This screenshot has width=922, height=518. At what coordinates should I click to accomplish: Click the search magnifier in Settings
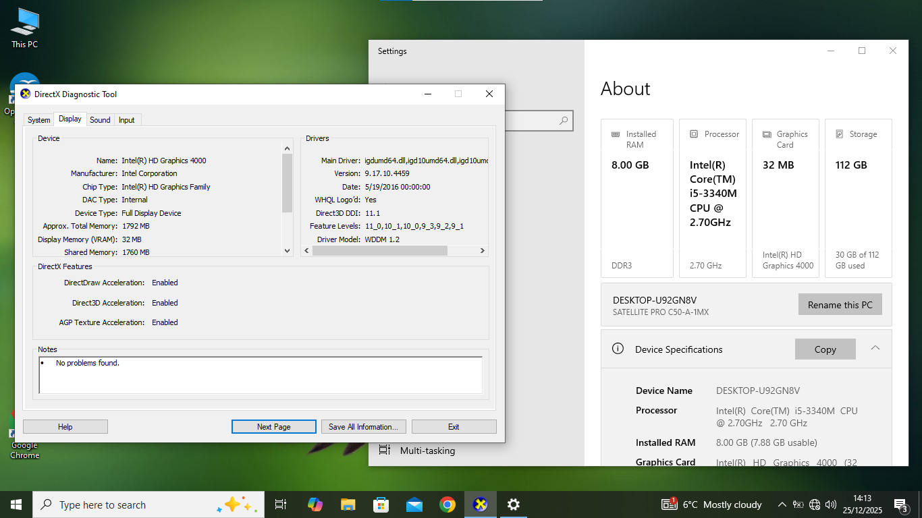tap(564, 121)
